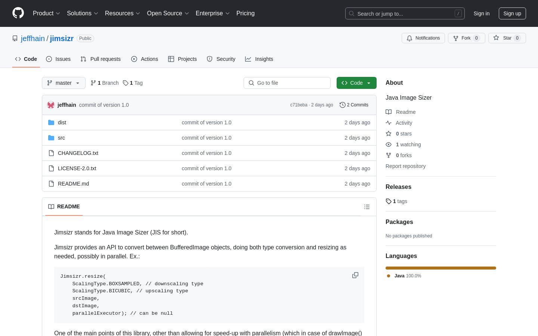Viewport: 538px width, 336px height.
Task: Expand the Product menu
Action: (46, 13)
